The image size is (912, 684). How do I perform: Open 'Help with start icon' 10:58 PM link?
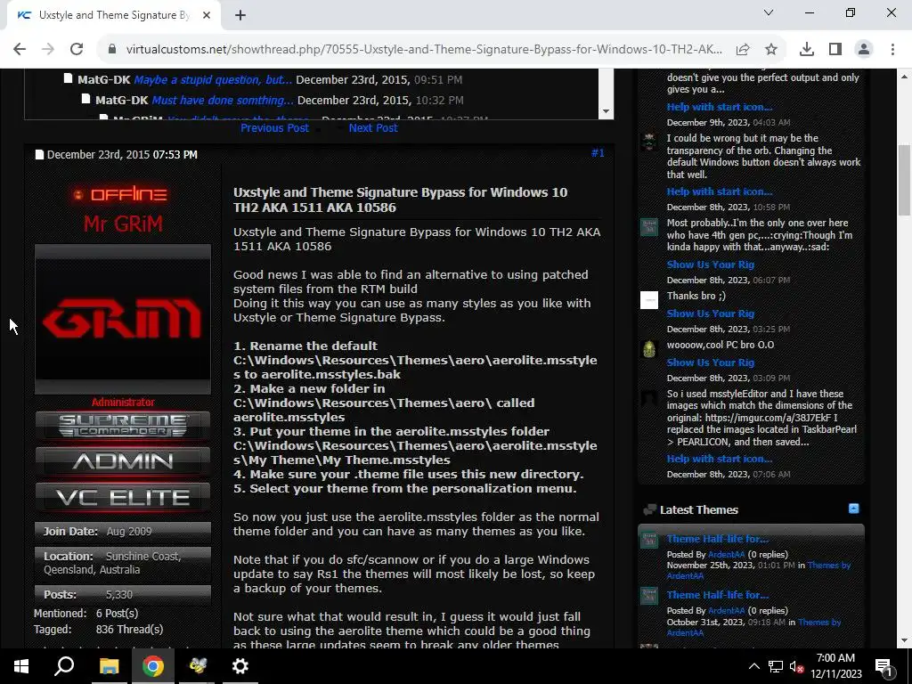click(x=720, y=191)
